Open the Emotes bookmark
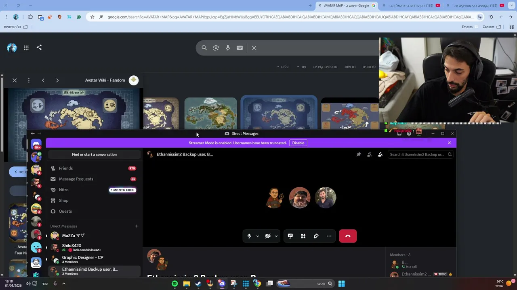The height and width of the screenshot is (290, 517). pyautogui.click(x=470, y=27)
